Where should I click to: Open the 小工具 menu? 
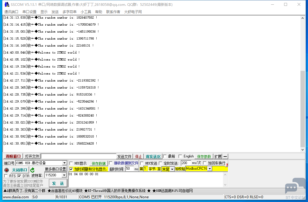point(86,12)
